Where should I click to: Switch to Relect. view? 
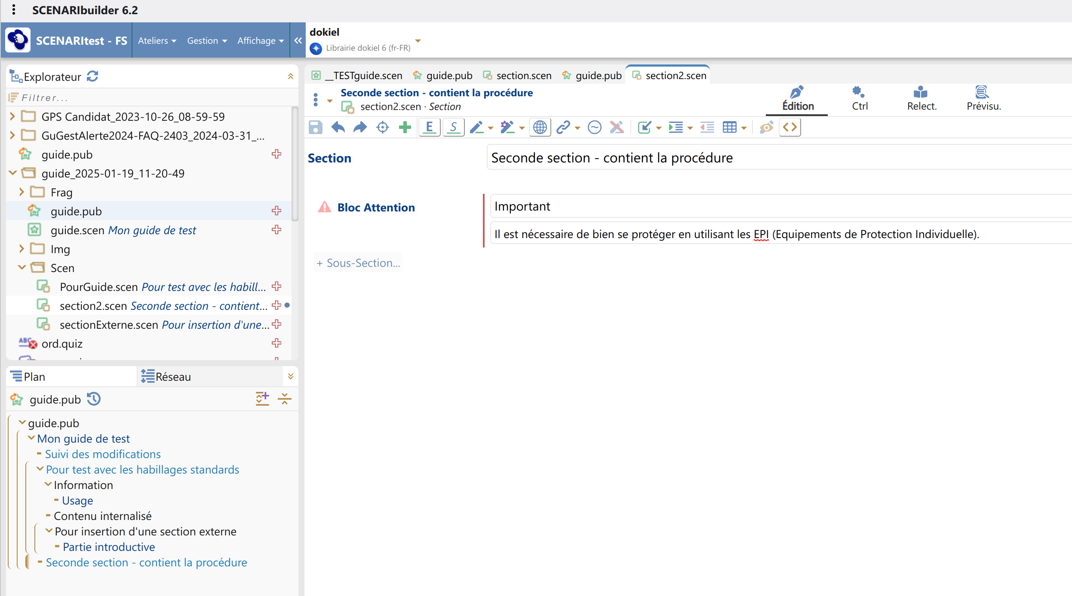(921, 99)
